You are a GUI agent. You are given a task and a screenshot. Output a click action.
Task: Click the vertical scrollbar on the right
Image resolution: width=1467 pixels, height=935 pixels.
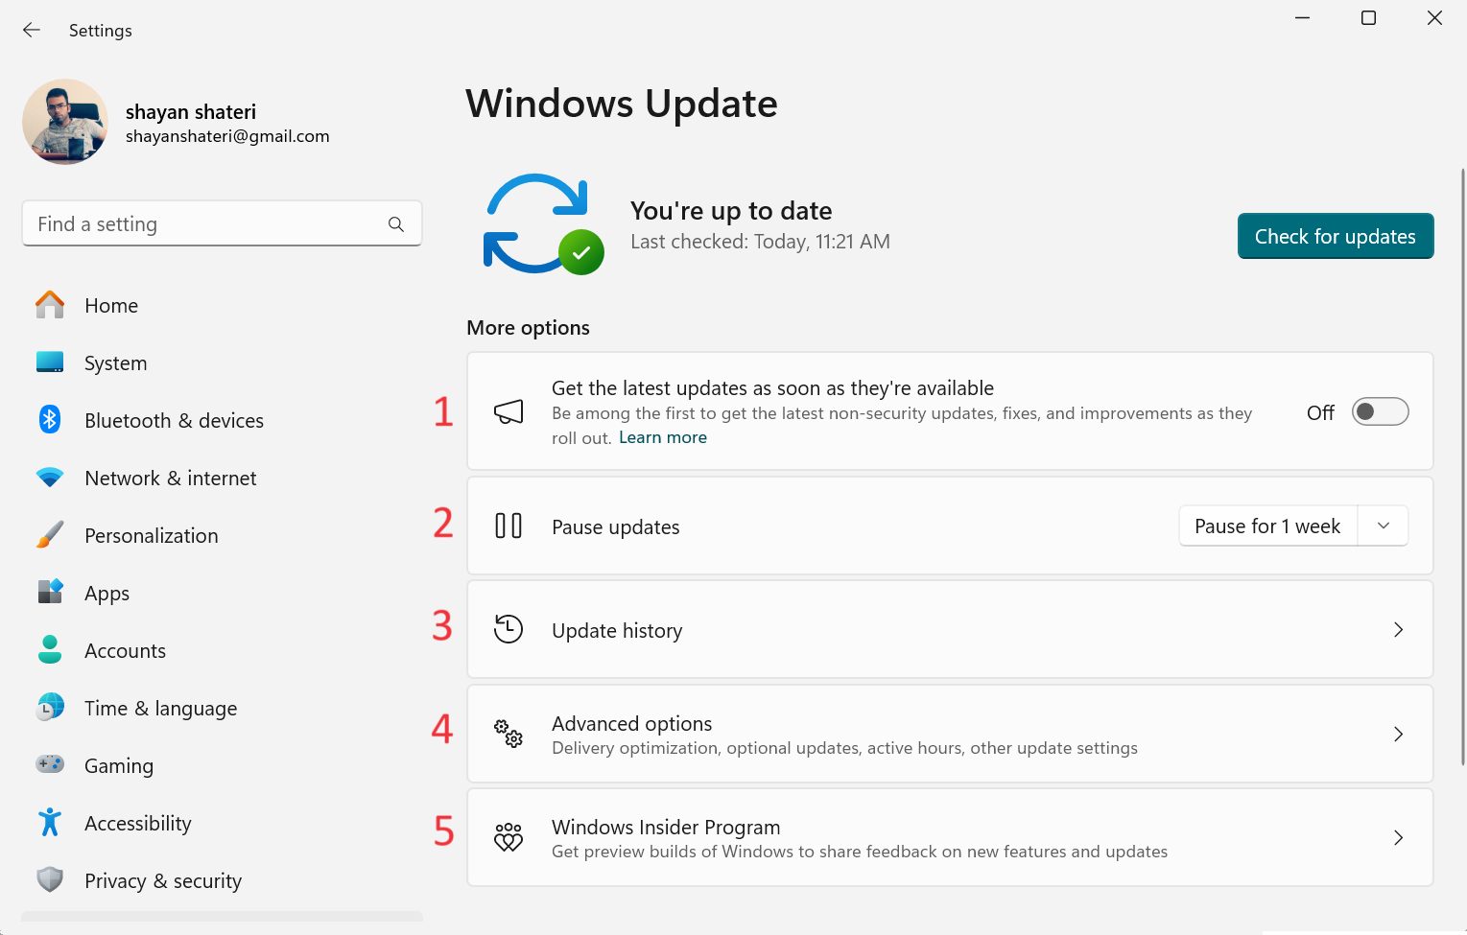point(1462,466)
